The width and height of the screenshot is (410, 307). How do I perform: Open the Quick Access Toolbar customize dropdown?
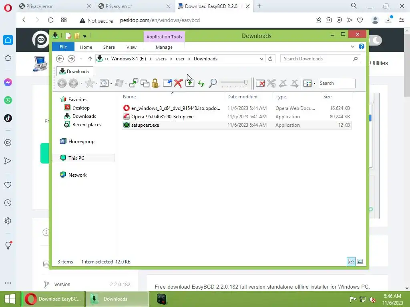(85, 36)
